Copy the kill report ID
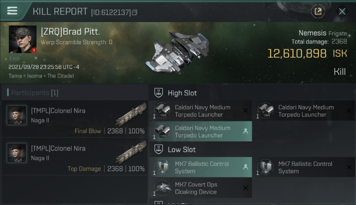The image size is (356, 205). (x=134, y=12)
